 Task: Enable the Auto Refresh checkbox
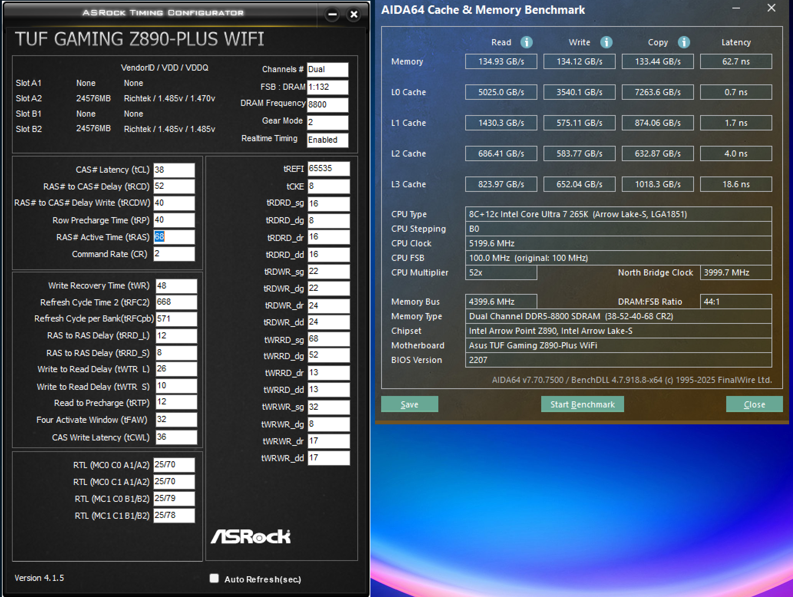pos(214,578)
